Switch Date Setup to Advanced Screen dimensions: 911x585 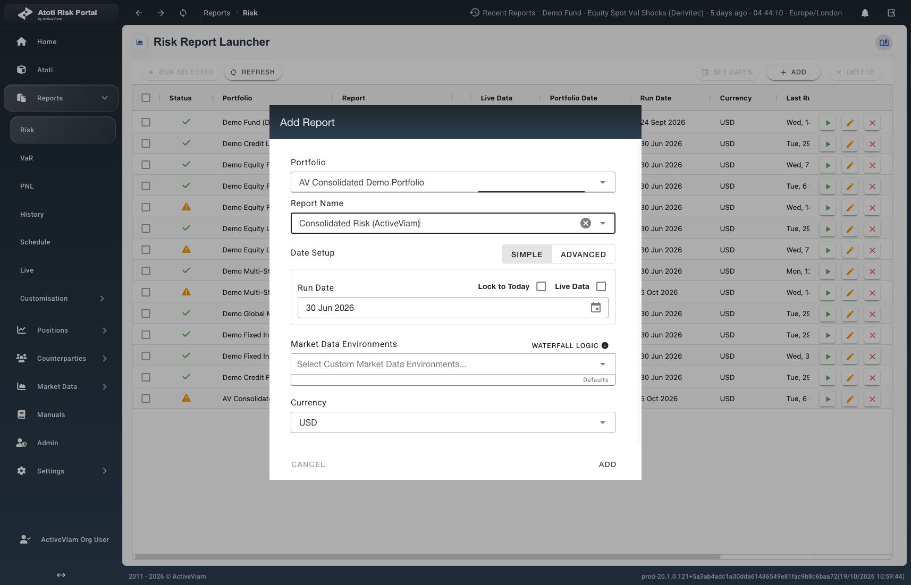click(x=583, y=254)
